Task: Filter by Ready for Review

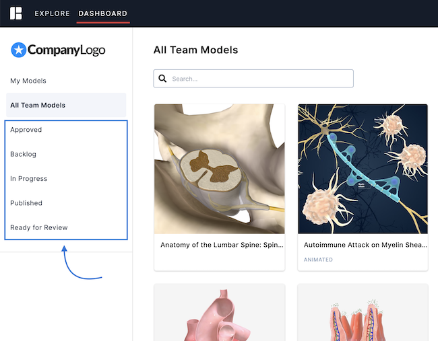Action: (39, 227)
